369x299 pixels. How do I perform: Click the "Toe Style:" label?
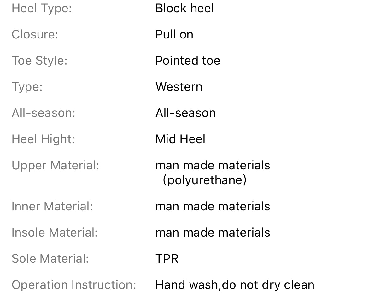click(x=39, y=61)
